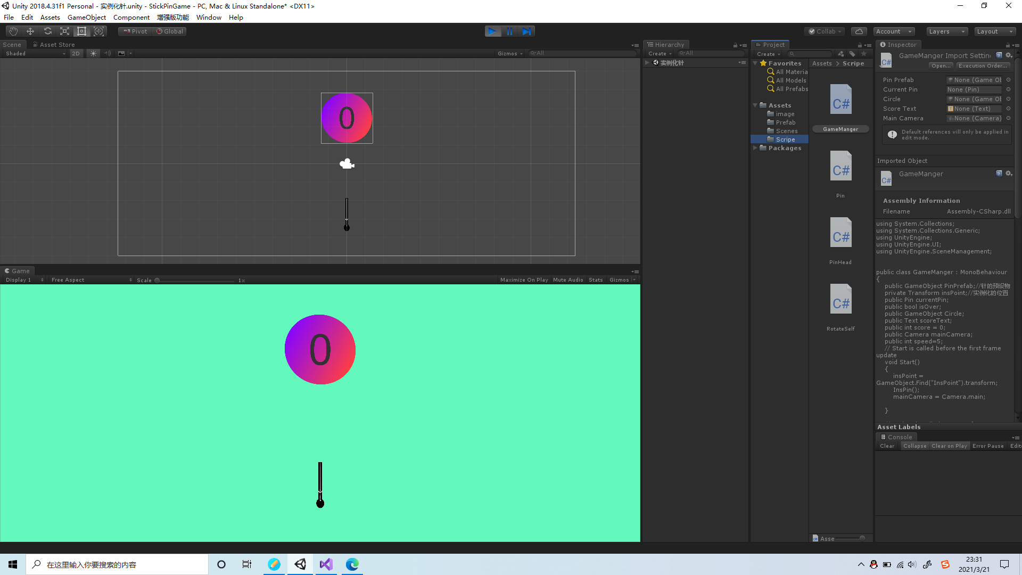Select the Step Forward playback control

pyautogui.click(x=527, y=31)
